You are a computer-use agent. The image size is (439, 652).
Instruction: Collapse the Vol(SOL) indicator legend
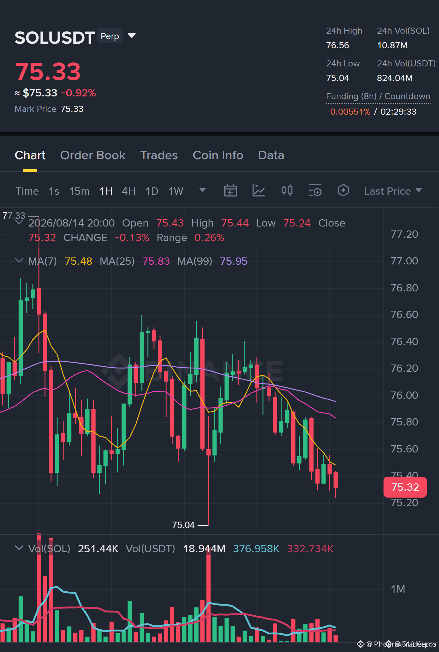click(x=19, y=548)
